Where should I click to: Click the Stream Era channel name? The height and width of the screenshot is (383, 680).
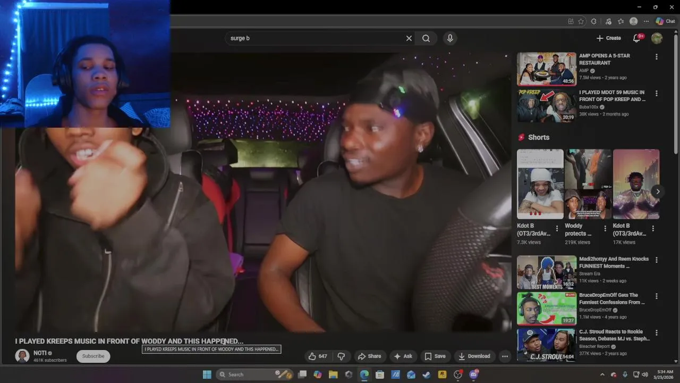(x=590, y=274)
